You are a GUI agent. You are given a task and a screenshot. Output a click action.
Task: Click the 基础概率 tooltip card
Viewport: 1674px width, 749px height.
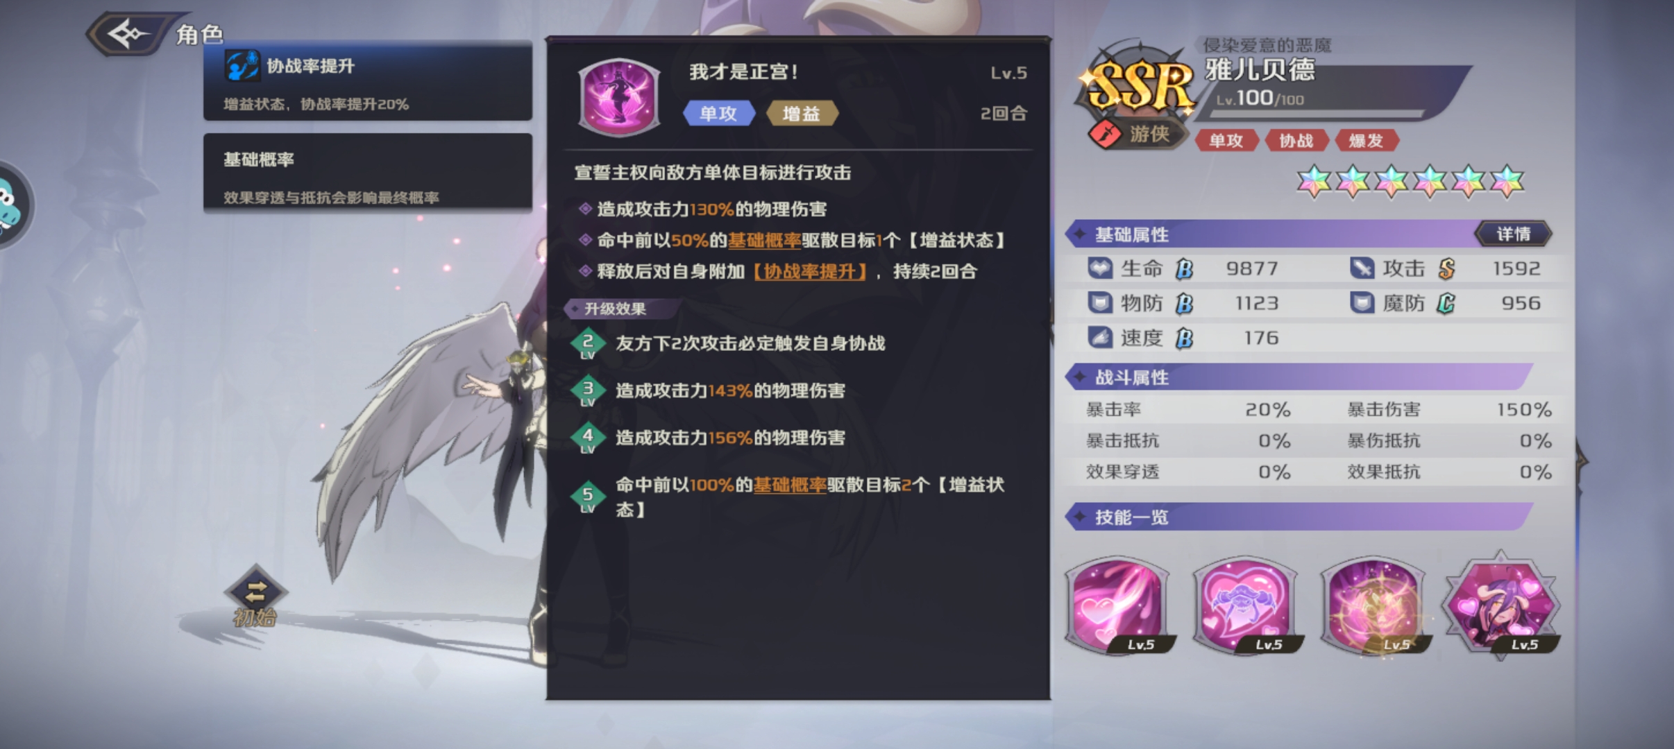pos(368,171)
